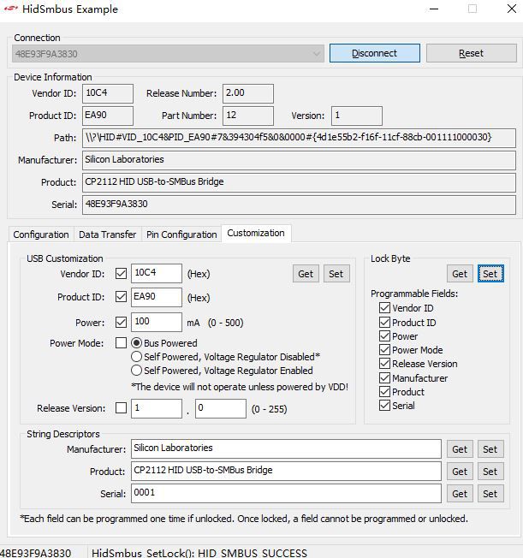Select the Bus Powered radio option
Viewport: 523px width, 558px height.
pyautogui.click(x=164, y=343)
